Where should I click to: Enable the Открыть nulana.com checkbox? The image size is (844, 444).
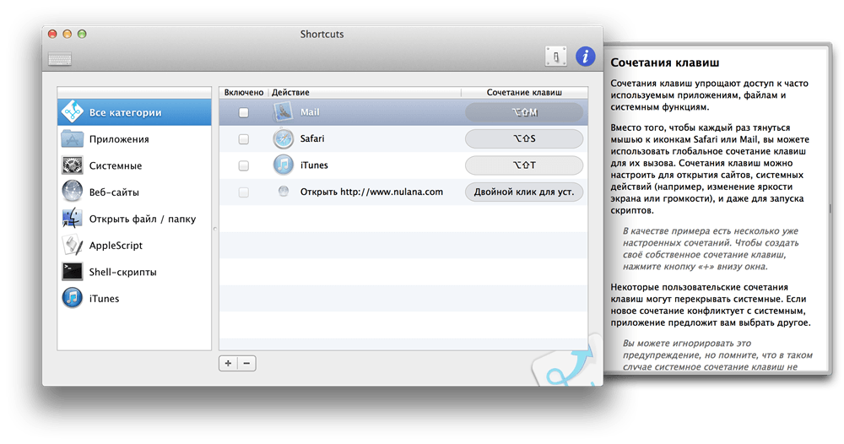pos(244,192)
